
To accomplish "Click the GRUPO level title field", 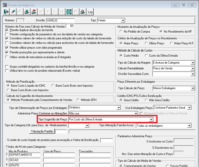I will [25, 165].
